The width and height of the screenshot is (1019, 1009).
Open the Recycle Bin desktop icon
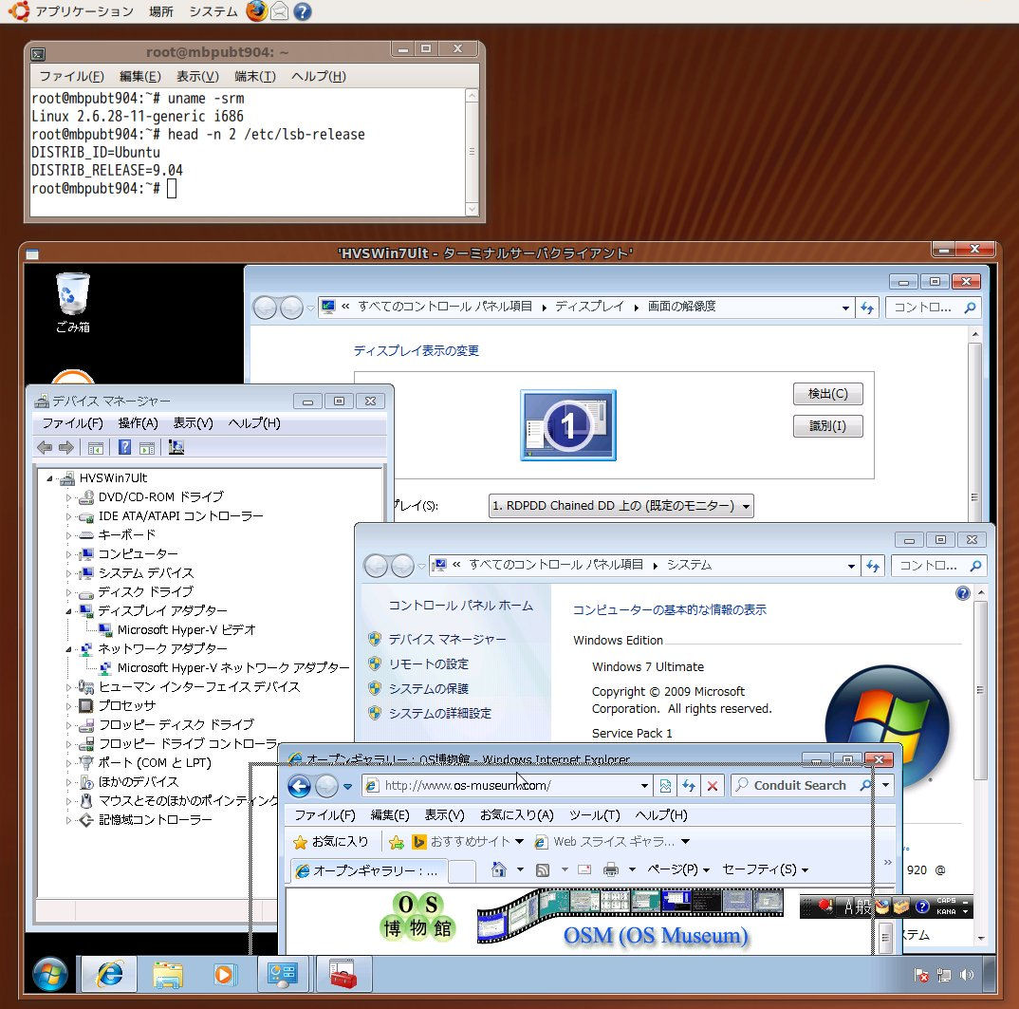(72, 303)
